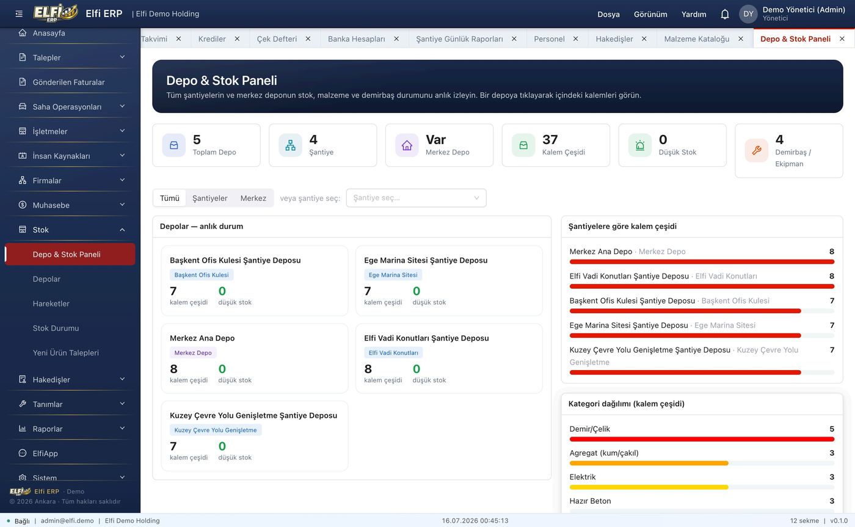
Task: Switch the filter to Şantiyeler
Action: click(209, 198)
